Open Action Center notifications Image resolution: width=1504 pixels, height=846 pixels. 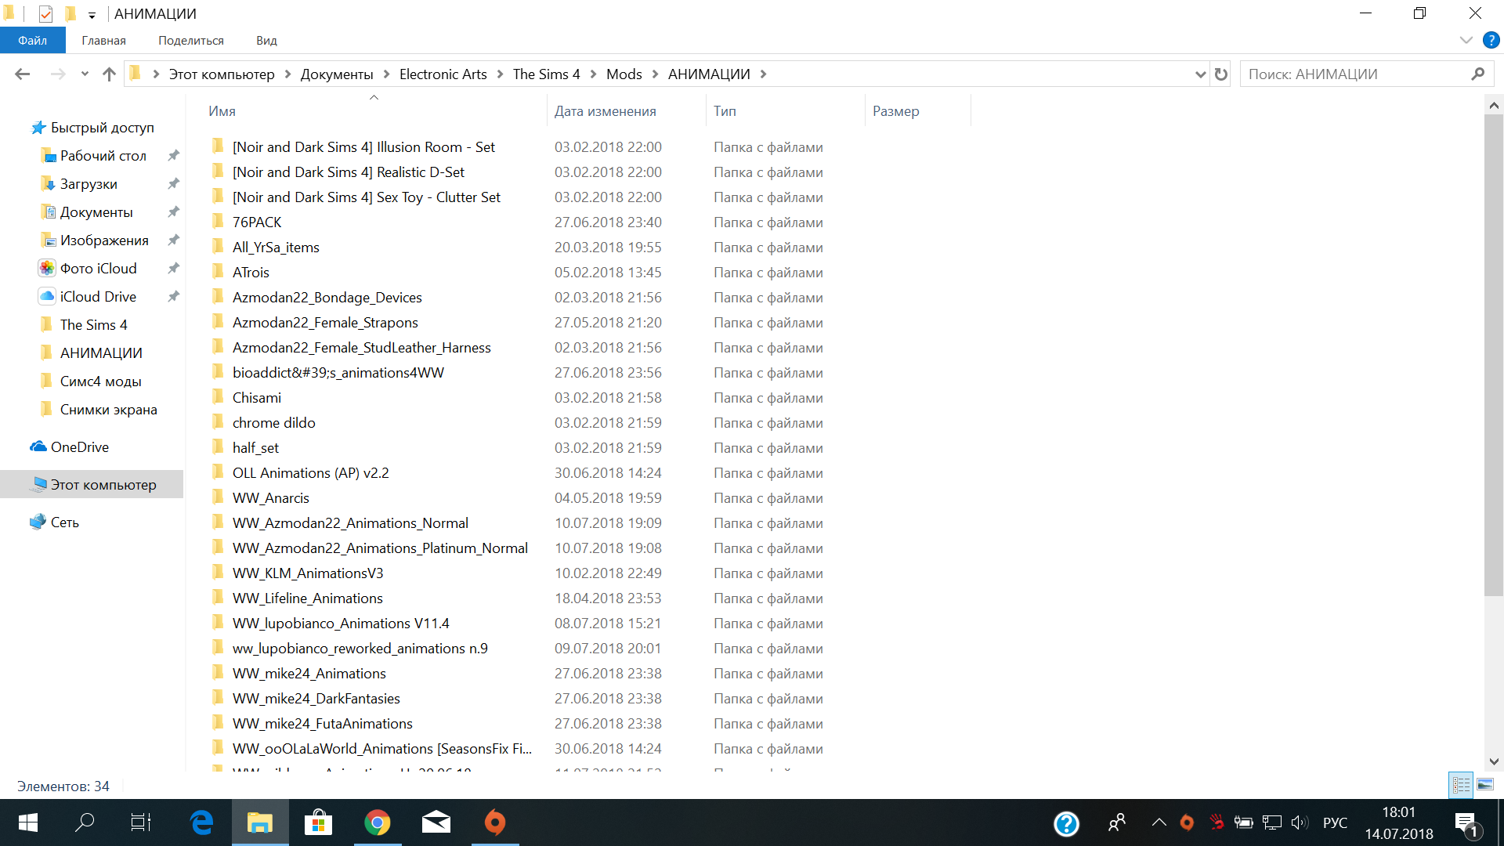(1466, 823)
